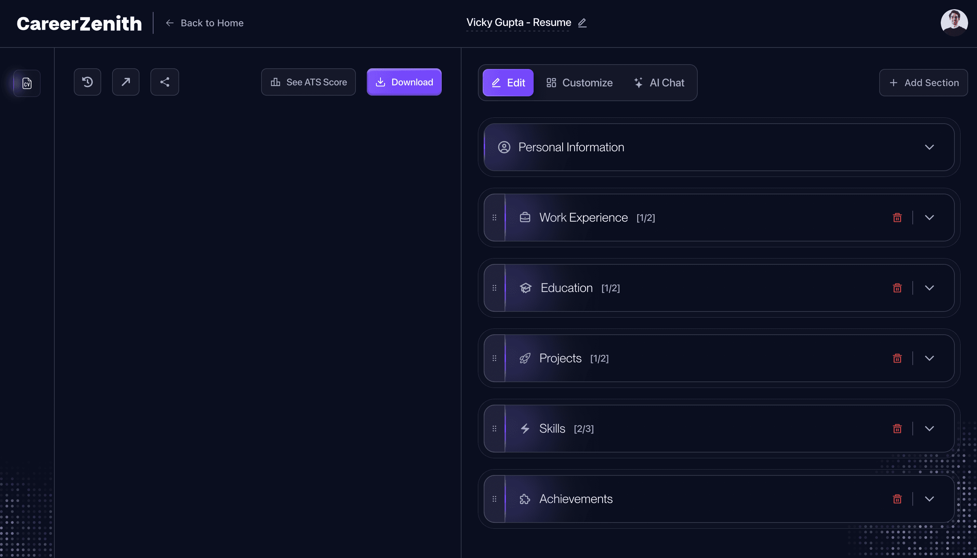Screen dimensions: 977x558
Task: Click the pencil icon beside resume title
Action: pos(582,23)
